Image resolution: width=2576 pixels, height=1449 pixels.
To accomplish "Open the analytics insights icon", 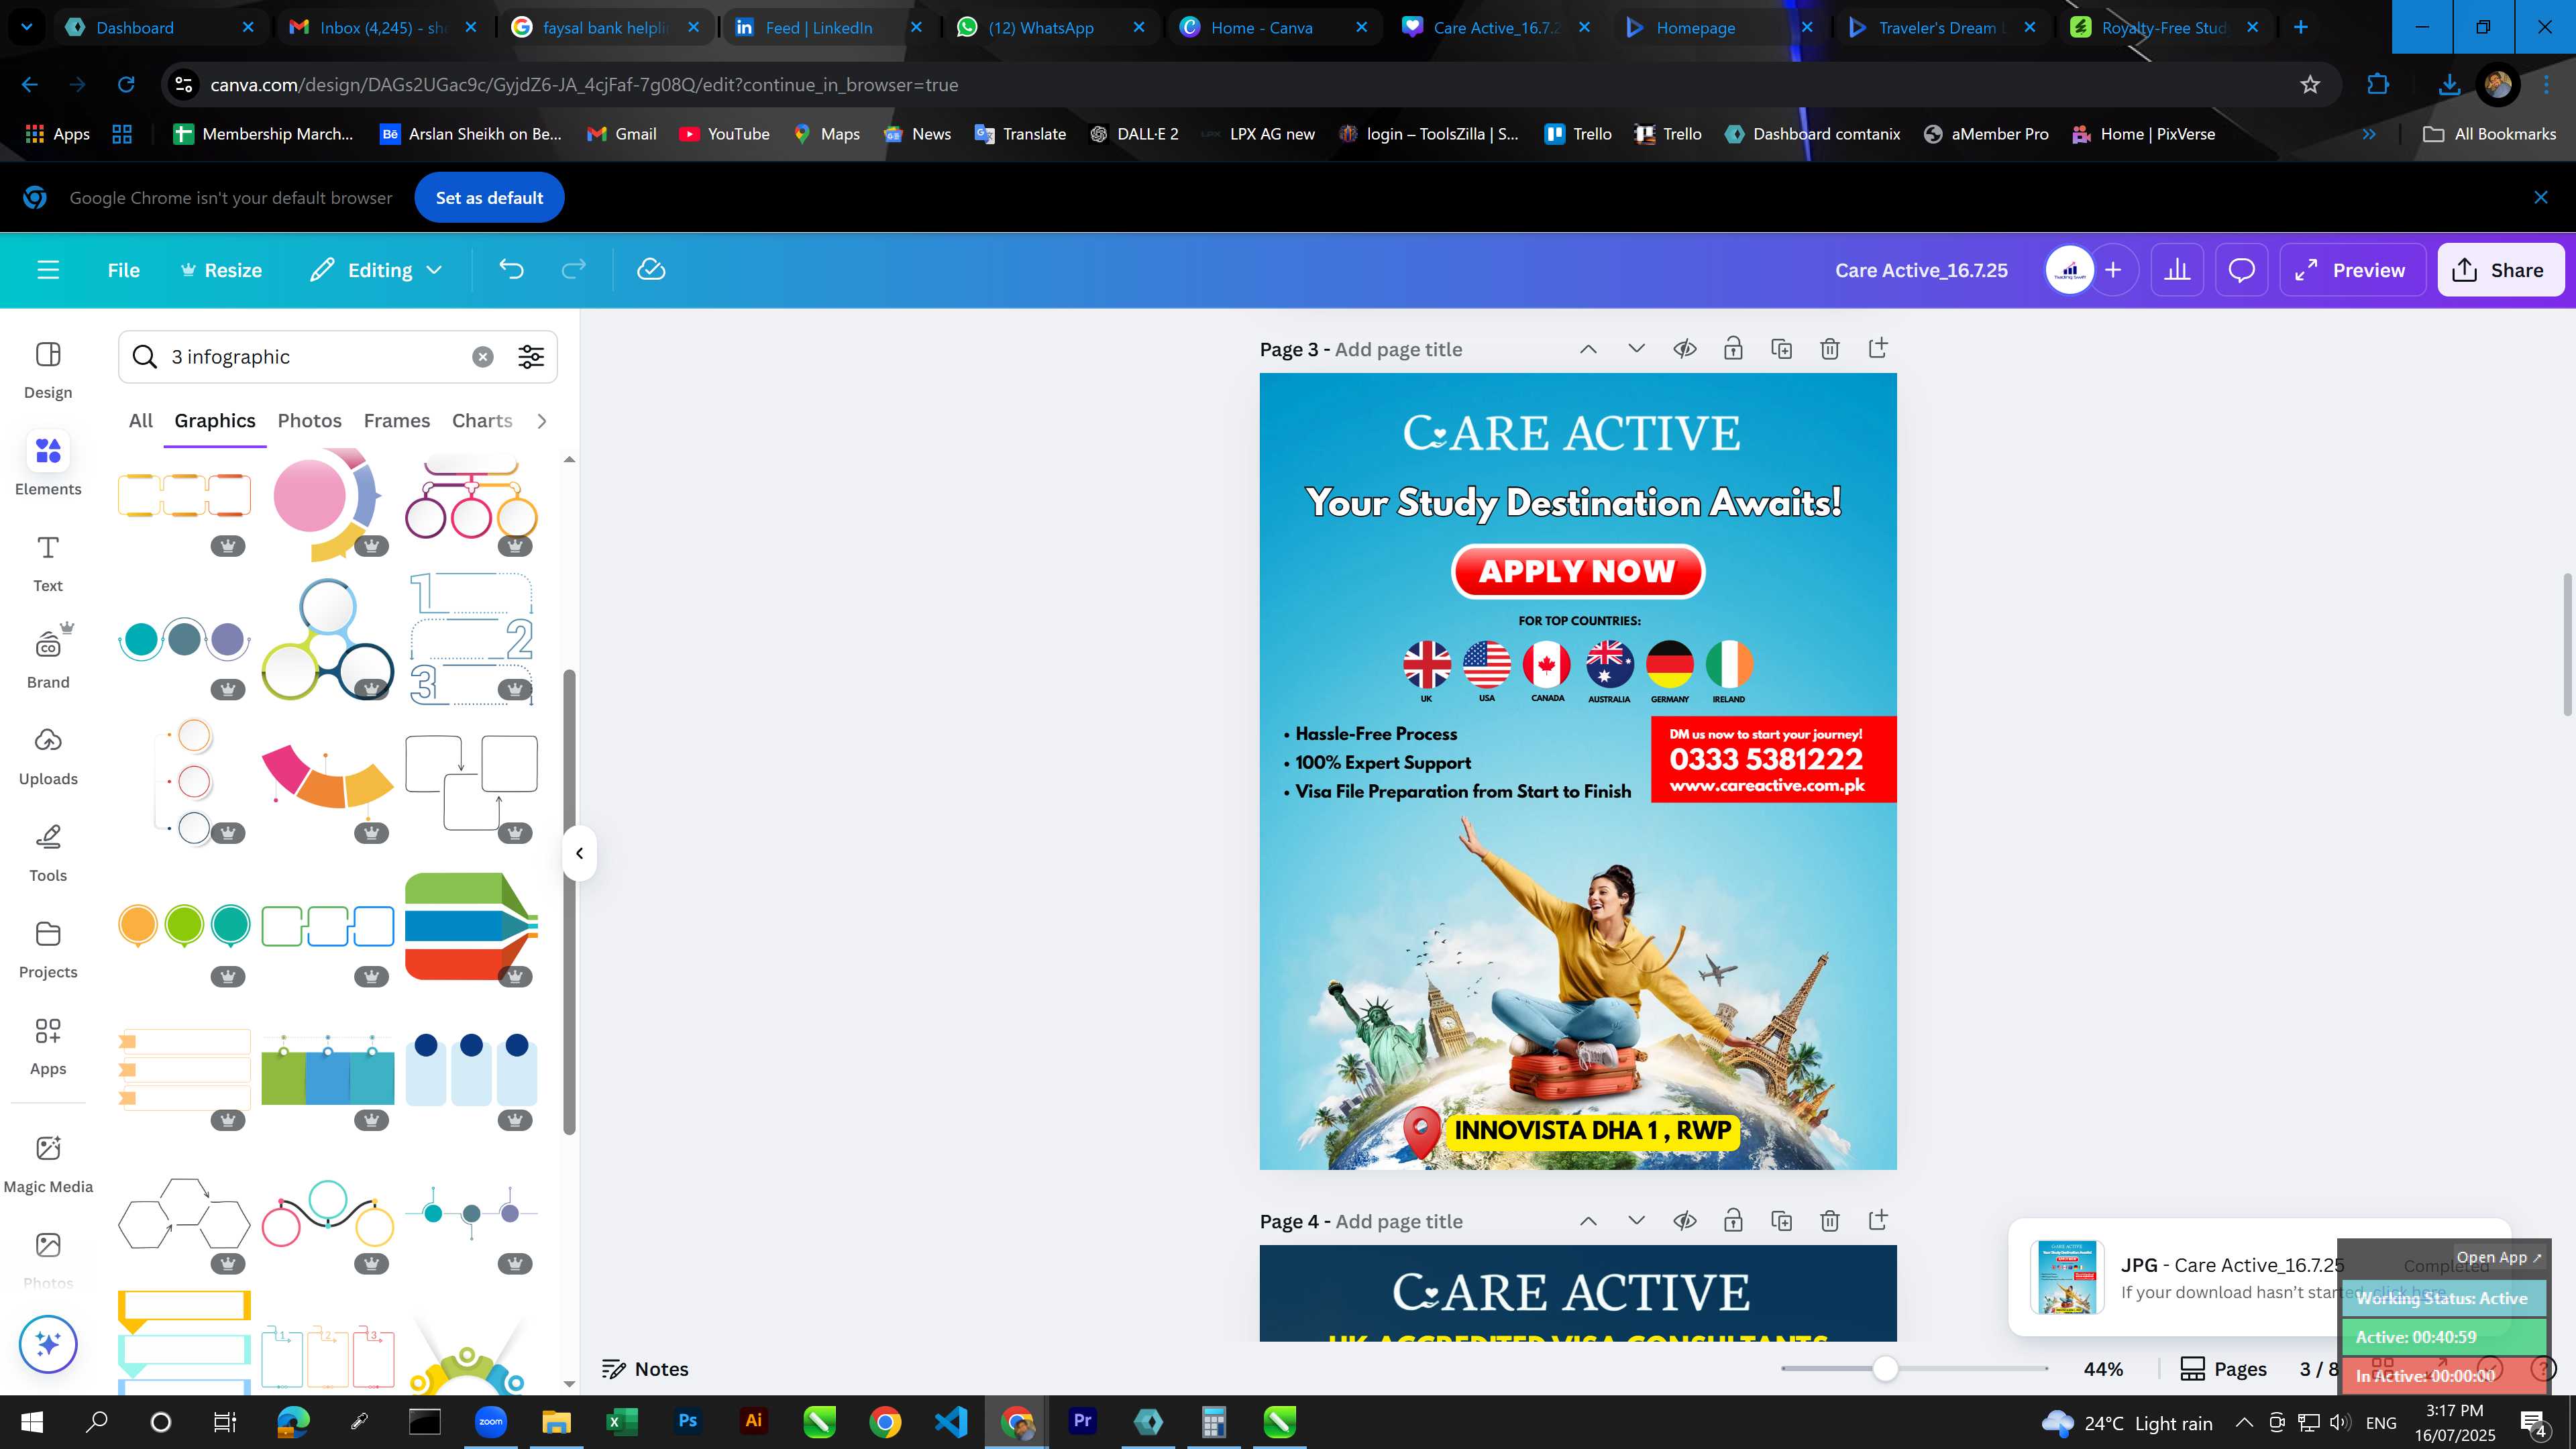I will click(x=2177, y=270).
